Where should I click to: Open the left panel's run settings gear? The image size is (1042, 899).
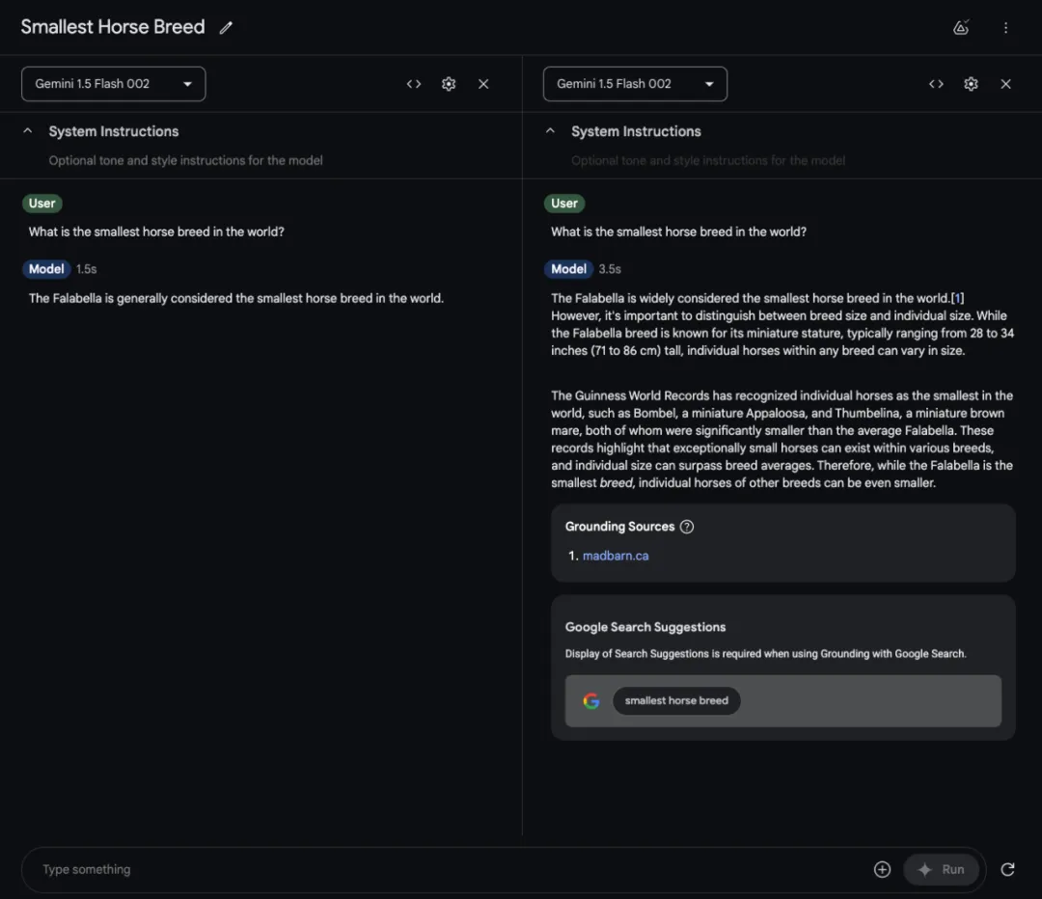449,84
